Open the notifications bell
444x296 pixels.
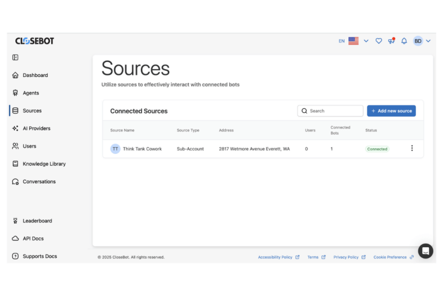404,41
